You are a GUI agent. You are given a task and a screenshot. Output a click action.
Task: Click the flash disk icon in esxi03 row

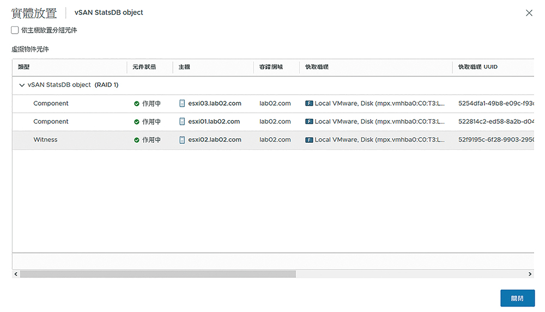coord(309,103)
